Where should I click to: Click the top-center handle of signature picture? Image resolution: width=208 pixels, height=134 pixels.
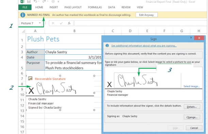click(60, 76)
